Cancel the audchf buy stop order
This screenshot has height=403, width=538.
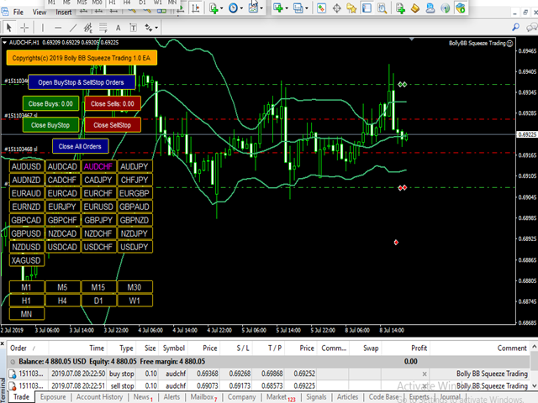[425, 374]
